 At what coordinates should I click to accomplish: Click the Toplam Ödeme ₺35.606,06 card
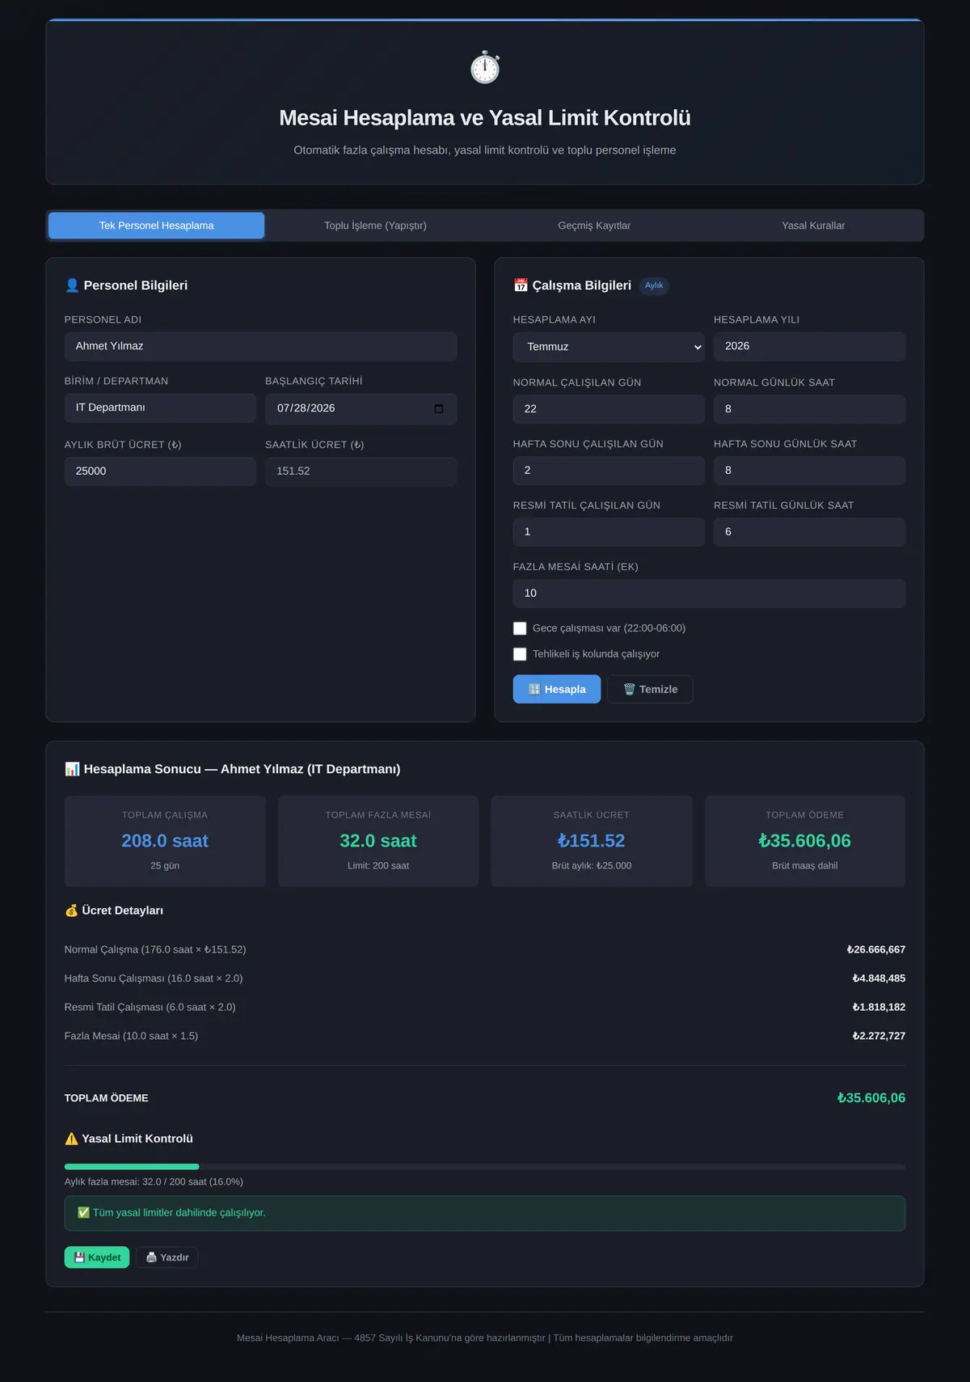(805, 841)
